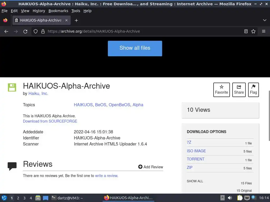The width and height of the screenshot is (270, 202).
Task: Bookmark this page with star icon
Action: pos(253,31)
